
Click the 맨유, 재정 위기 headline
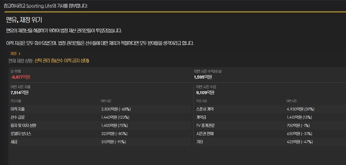[24, 20]
